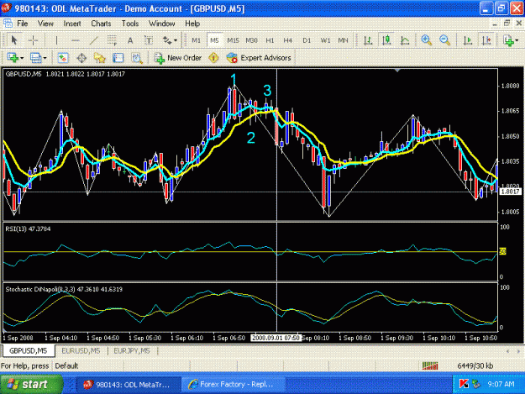Select the trendline drawing tool
525x394 pixels.
coord(93,40)
